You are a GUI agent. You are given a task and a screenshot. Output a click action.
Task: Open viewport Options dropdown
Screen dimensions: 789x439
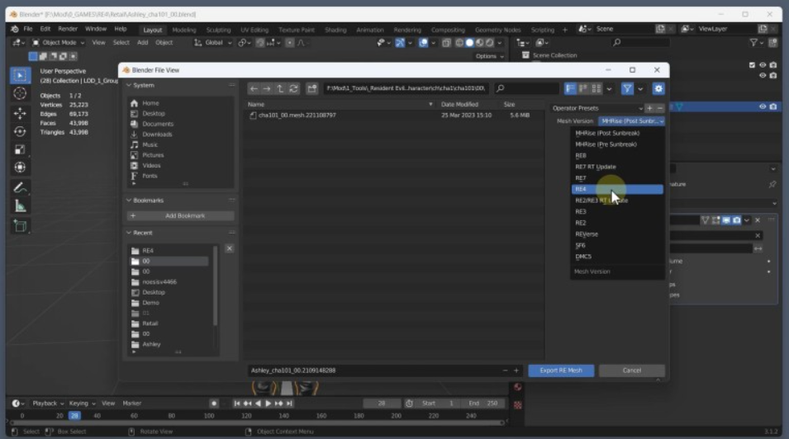(x=490, y=56)
